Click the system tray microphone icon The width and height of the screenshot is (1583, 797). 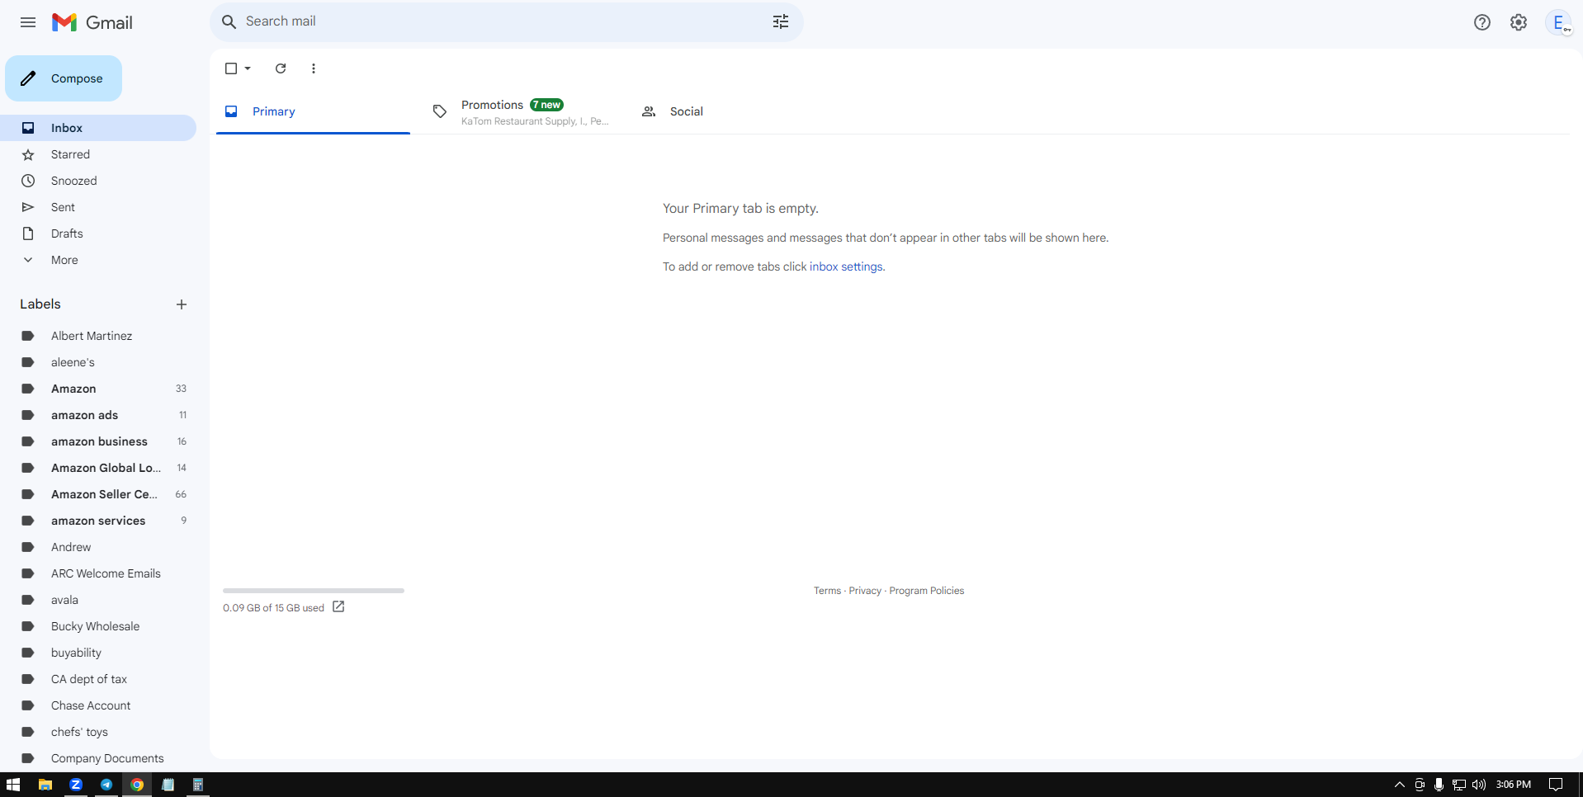(x=1439, y=785)
